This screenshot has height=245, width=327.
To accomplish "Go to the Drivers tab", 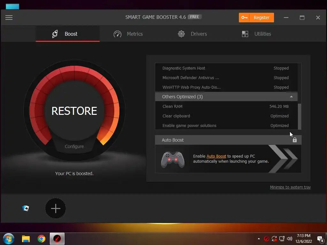I will point(192,34).
